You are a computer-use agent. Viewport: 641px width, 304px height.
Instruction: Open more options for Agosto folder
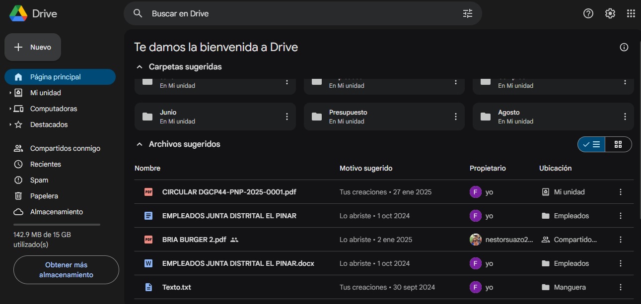pyautogui.click(x=625, y=117)
